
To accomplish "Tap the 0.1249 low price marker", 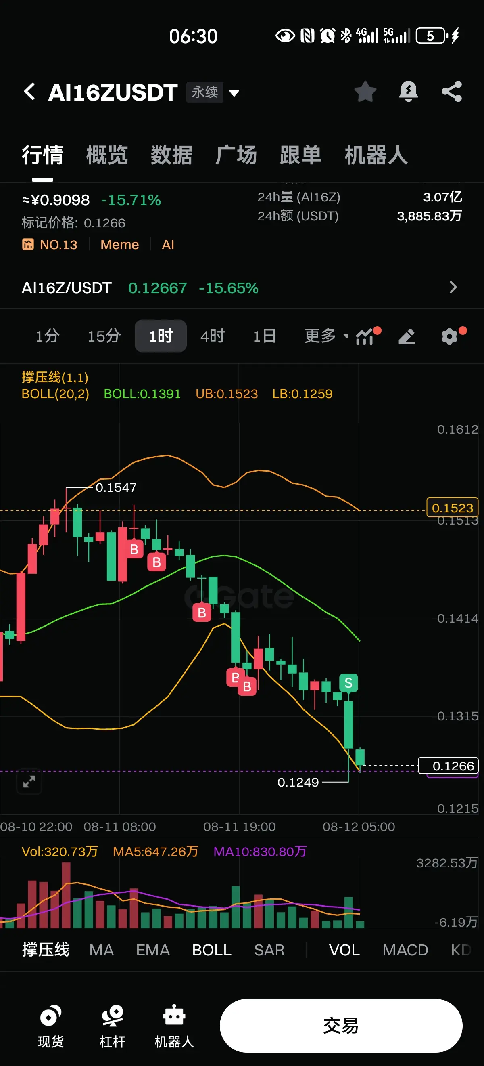I will click(298, 782).
